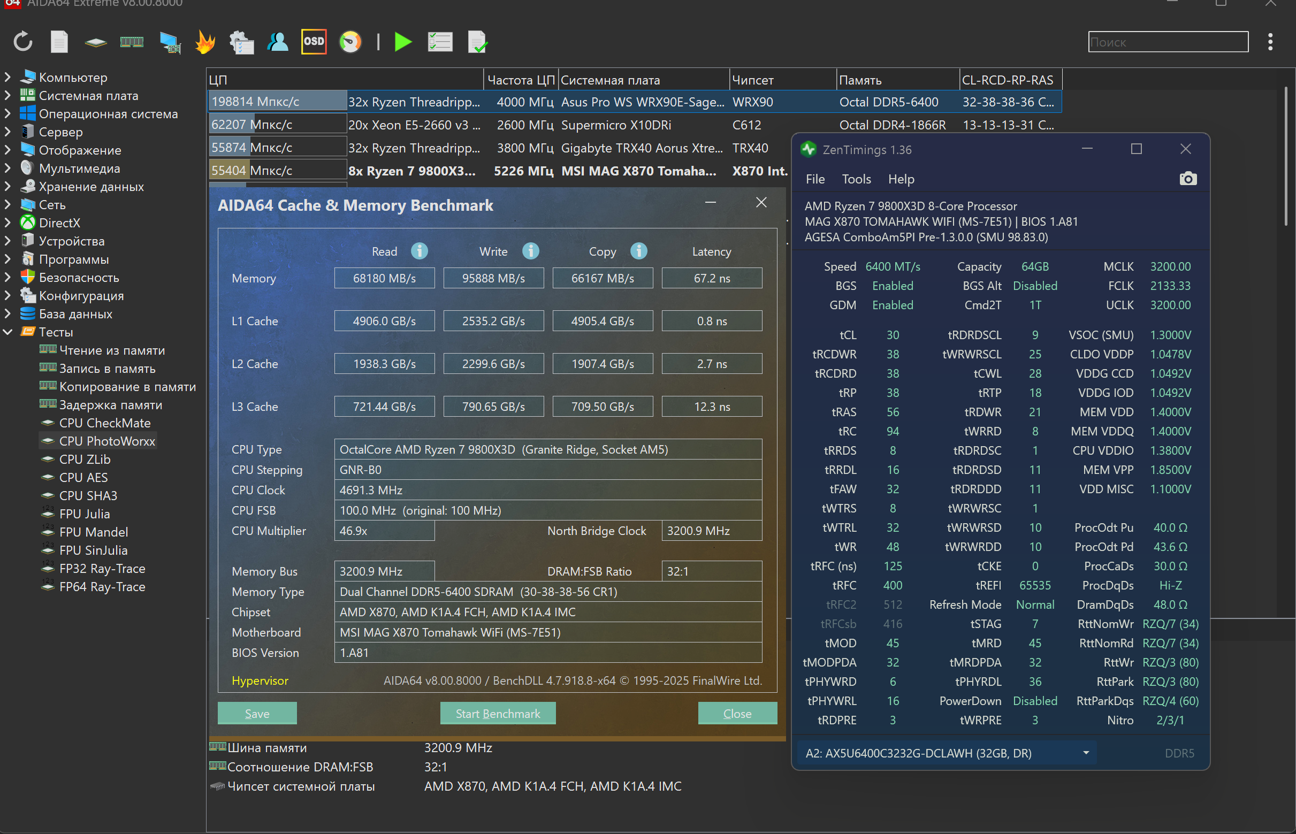The height and width of the screenshot is (834, 1296).
Task: Take ZenTimings screenshot with camera icon
Action: 1187,179
